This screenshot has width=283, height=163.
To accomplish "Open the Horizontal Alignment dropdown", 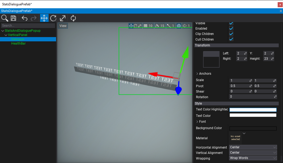I will [253, 147].
